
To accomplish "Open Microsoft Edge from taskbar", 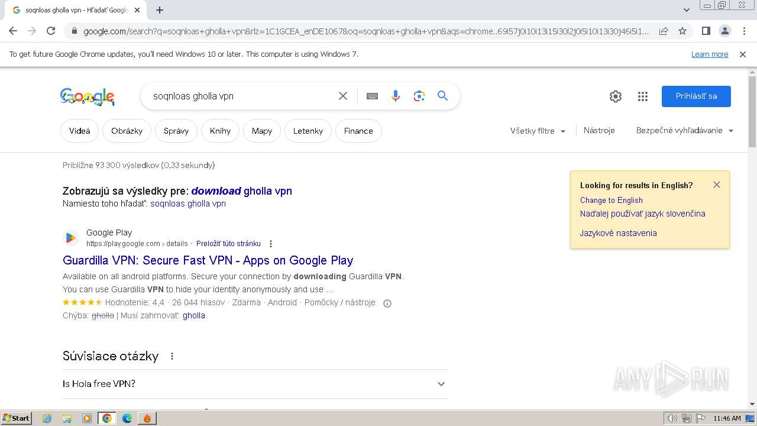I will point(127,418).
